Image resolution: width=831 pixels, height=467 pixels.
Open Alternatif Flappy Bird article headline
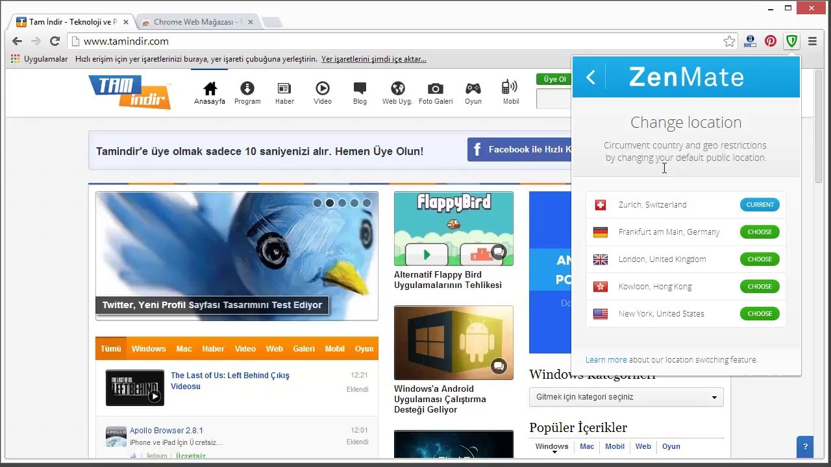click(x=448, y=280)
